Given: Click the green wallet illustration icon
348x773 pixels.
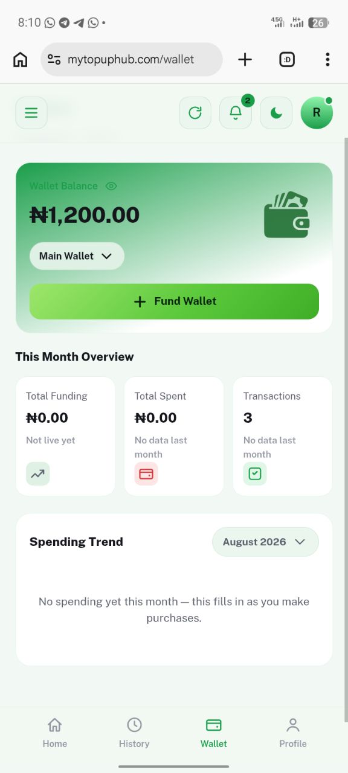Looking at the screenshot, I should pyautogui.click(x=287, y=214).
